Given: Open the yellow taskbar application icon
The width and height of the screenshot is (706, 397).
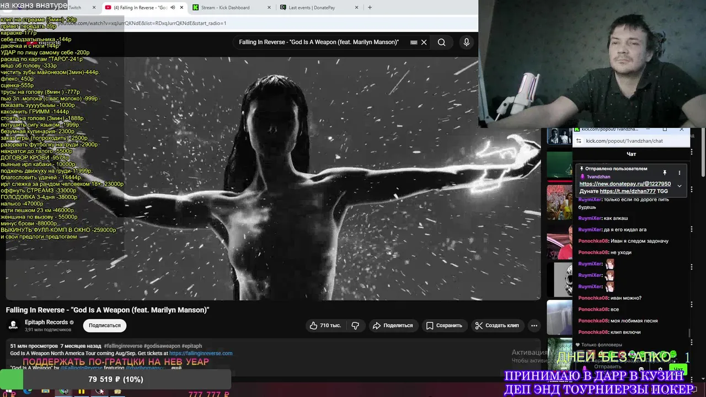Looking at the screenshot, I should pyautogui.click(x=82, y=391).
